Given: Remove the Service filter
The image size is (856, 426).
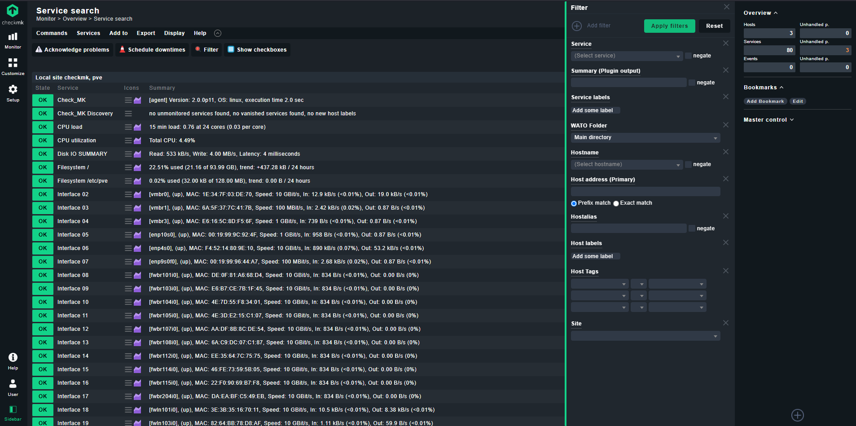Looking at the screenshot, I should coord(726,43).
